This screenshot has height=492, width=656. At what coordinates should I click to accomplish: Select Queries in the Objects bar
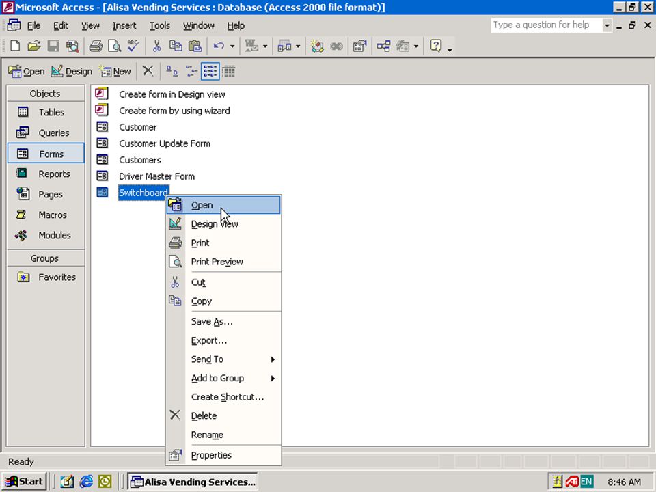[46, 133]
